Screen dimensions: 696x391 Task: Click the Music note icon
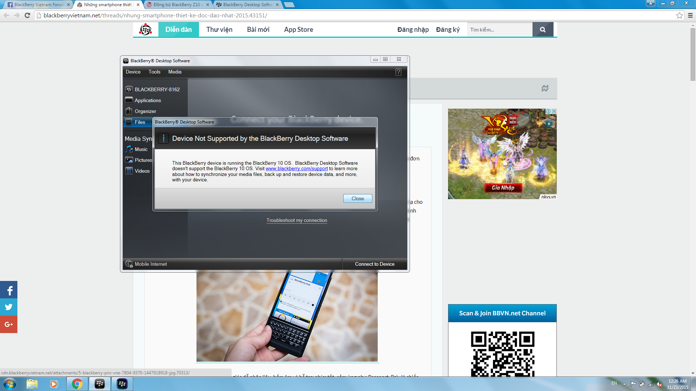click(129, 149)
